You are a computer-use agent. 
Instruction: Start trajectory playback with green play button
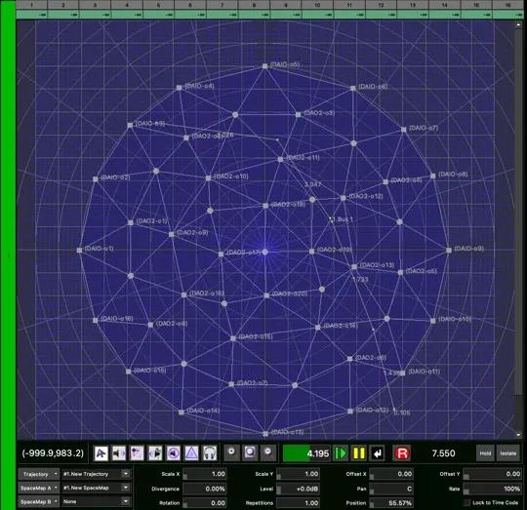[341, 453]
